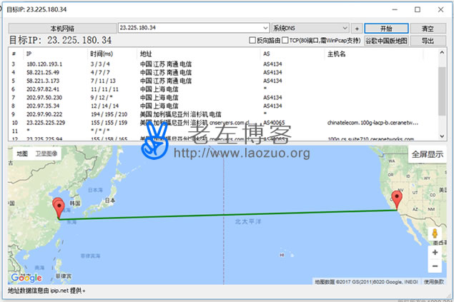
Task: Open the 系统DNS dropdown
Action: (310, 28)
